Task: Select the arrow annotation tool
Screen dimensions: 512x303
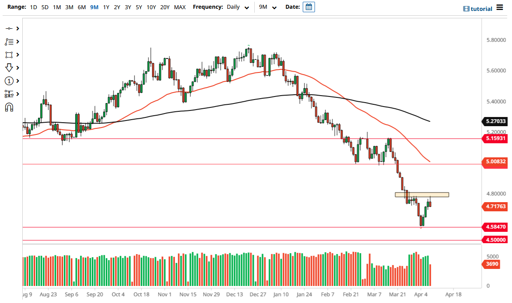Action: click(9, 68)
